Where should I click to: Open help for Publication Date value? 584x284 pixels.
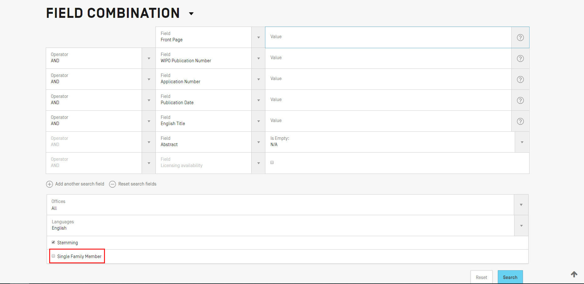tap(520, 100)
